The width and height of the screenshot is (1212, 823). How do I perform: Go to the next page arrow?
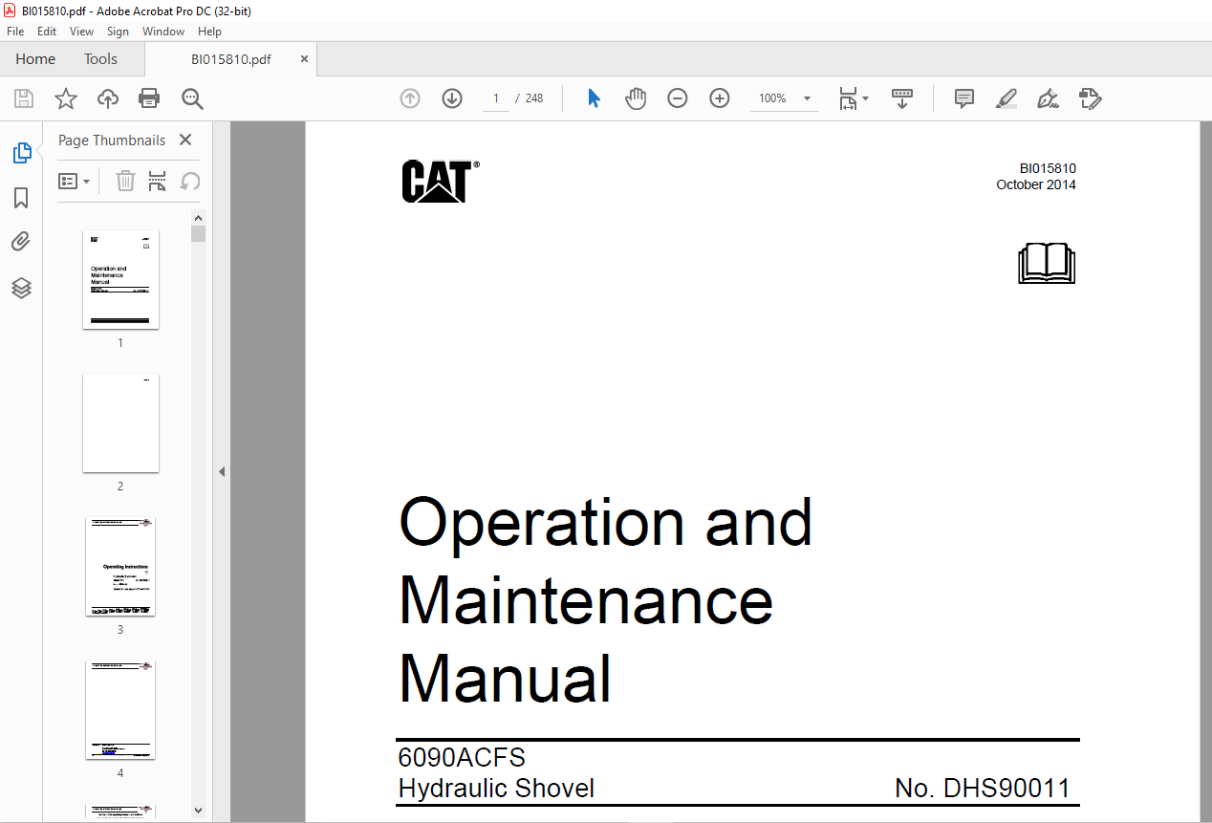tap(452, 98)
